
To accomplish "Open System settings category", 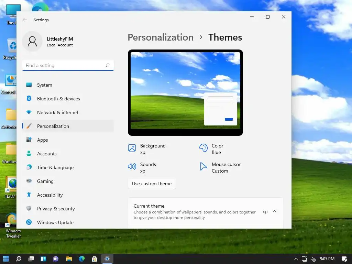I will (x=68, y=85).
